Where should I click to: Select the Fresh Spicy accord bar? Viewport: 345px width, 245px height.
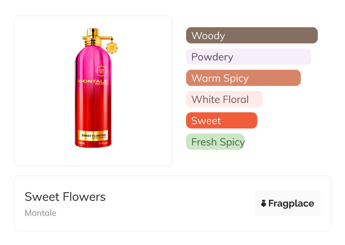215,142
